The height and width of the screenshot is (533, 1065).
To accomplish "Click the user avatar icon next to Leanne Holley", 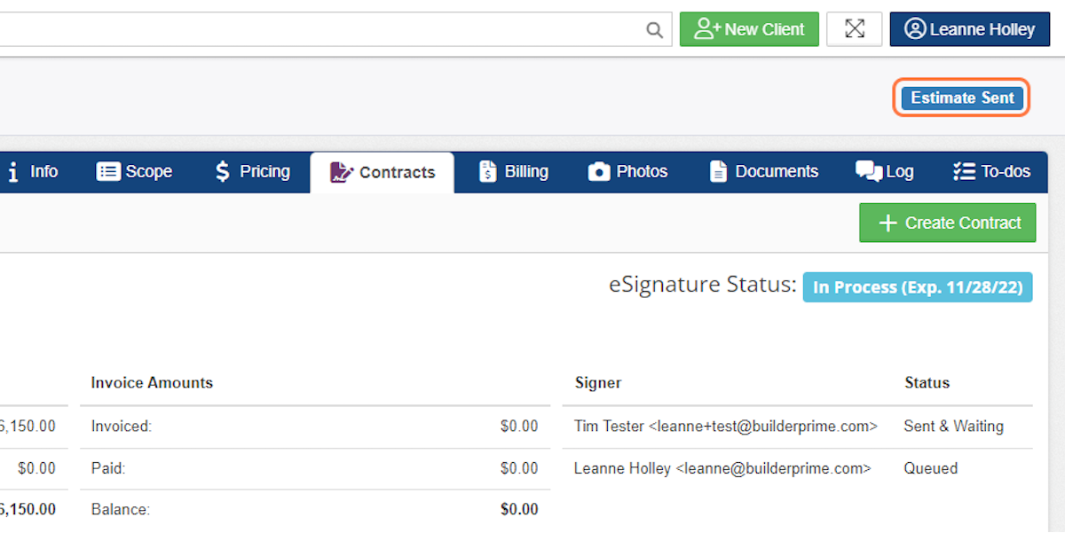I will pos(917,29).
